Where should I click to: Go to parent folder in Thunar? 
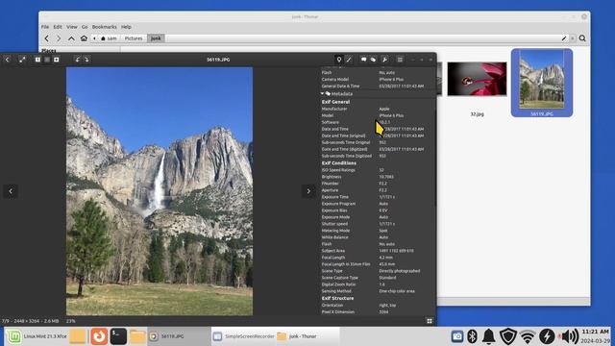(71, 38)
